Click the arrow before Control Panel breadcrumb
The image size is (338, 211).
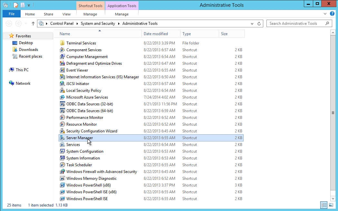pos(47,24)
